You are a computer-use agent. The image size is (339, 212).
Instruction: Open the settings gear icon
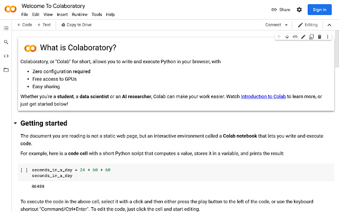click(x=299, y=10)
